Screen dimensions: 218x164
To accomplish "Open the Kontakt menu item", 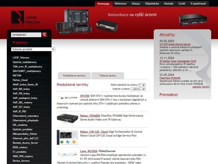I will pyautogui.click(x=169, y=3).
